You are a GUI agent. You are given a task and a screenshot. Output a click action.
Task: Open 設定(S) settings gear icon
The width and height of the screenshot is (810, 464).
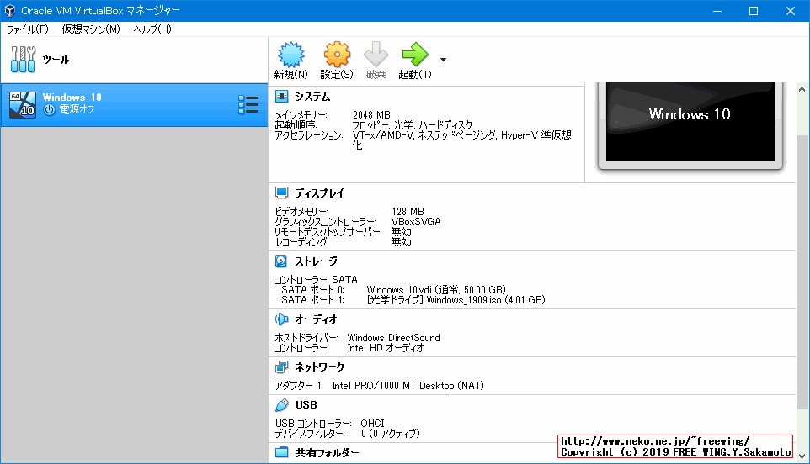pos(337,55)
